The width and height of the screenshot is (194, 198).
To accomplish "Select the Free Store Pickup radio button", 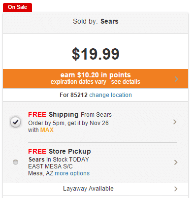I will pos(16,162).
